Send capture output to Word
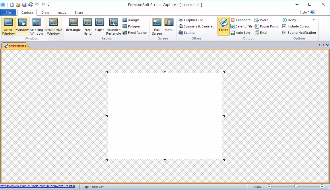 coord(261,20)
